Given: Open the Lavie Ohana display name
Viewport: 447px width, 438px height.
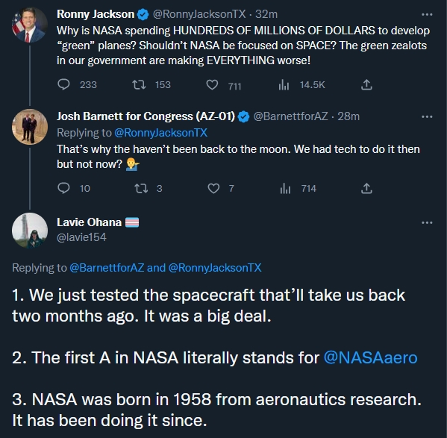Looking at the screenshot, I should [89, 222].
